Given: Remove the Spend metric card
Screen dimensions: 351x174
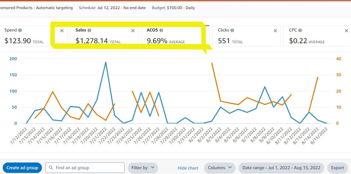Looking at the screenshot, I should click(x=62, y=31).
